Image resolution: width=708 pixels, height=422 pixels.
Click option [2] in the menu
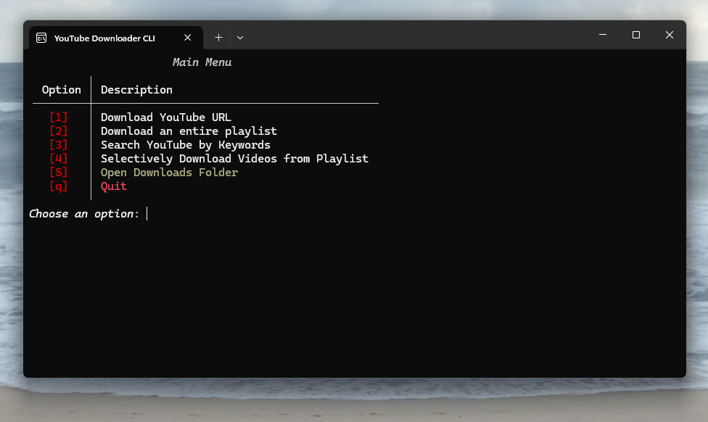[x=58, y=131]
